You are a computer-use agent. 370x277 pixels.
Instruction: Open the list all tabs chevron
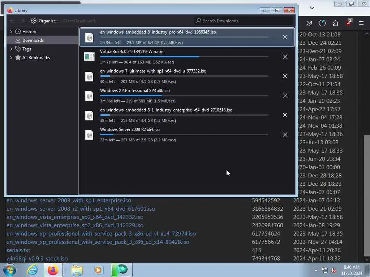click(312, 8)
